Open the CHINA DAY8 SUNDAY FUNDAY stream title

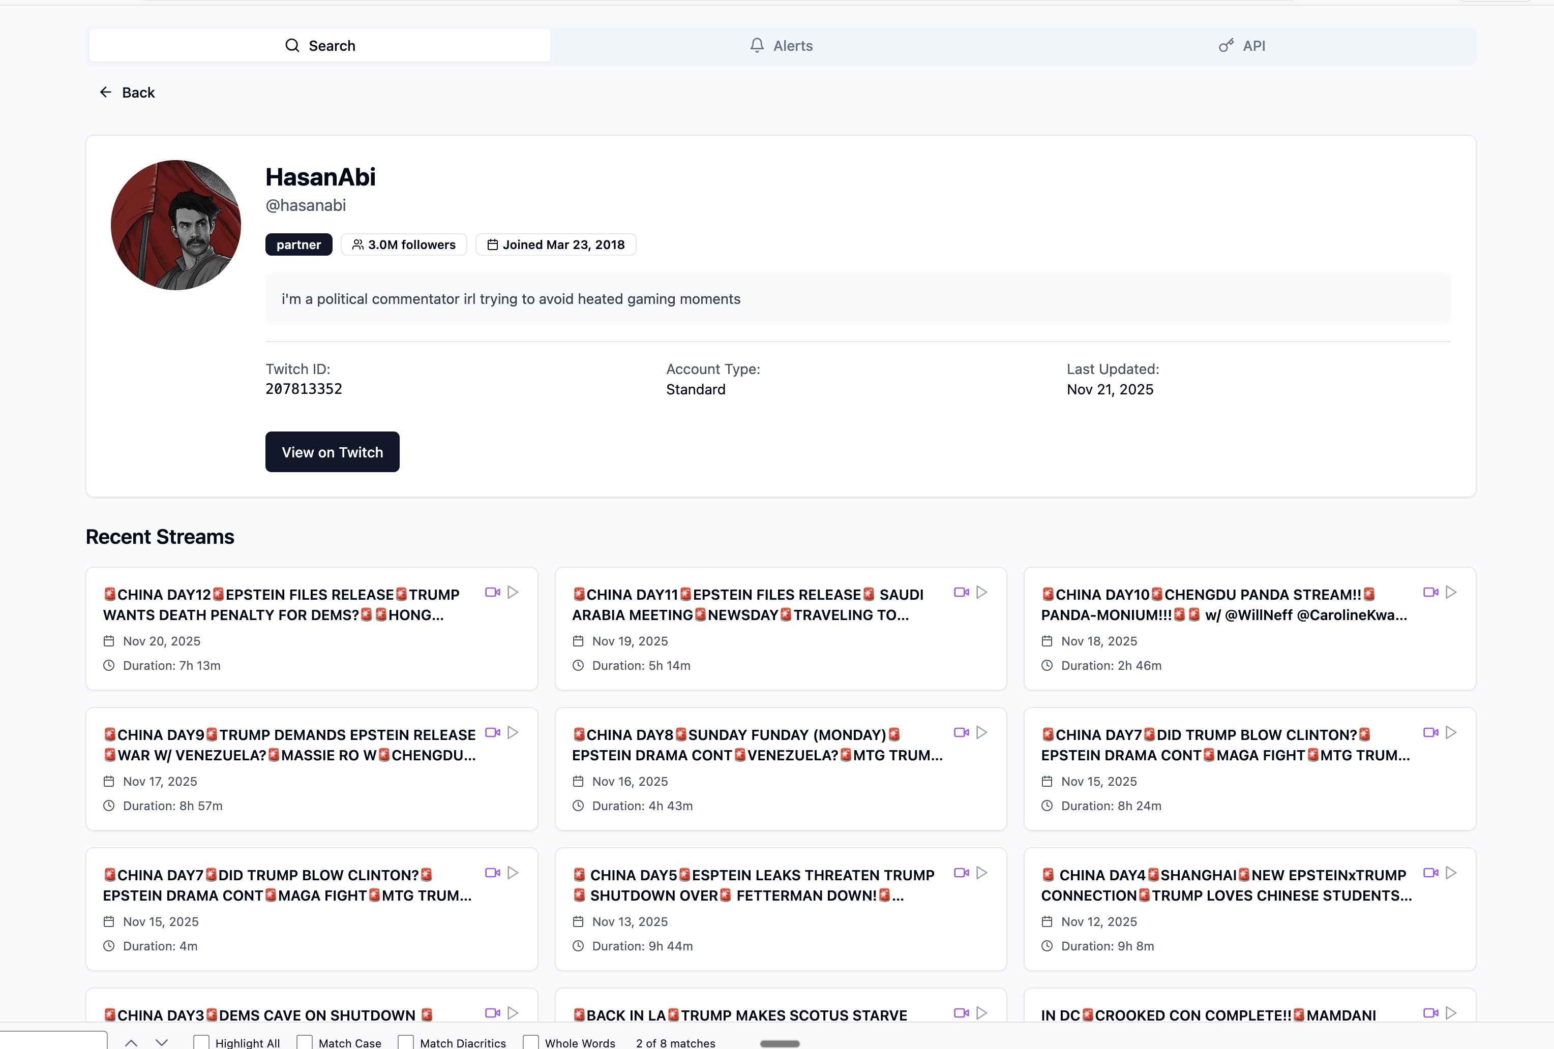pyautogui.click(x=757, y=745)
